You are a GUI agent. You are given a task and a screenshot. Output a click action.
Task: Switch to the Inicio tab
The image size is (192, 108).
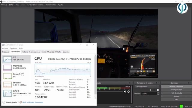[43, 52]
